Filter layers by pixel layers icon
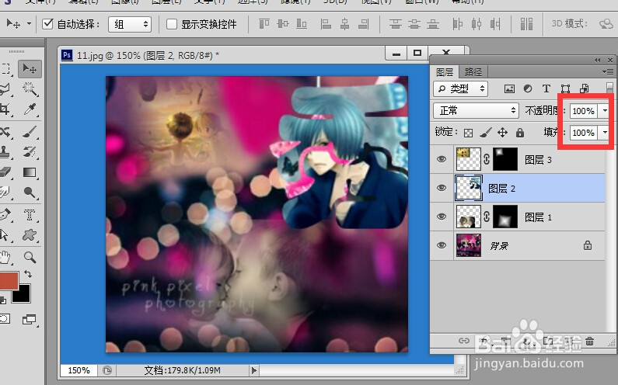 click(509, 88)
